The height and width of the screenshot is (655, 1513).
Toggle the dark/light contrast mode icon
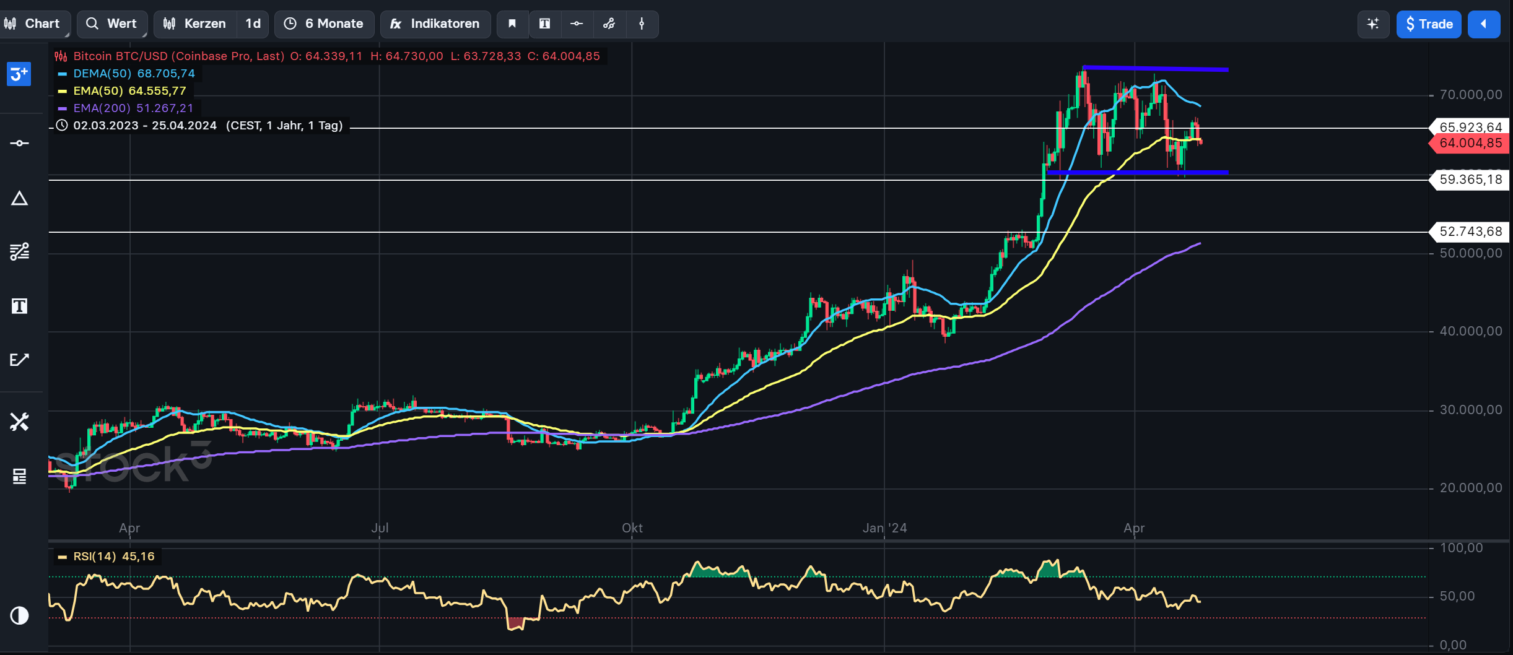point(19,615)
